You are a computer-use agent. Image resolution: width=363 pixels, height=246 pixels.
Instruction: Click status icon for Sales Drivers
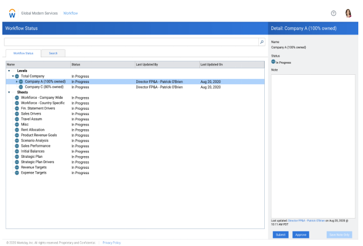17,113
